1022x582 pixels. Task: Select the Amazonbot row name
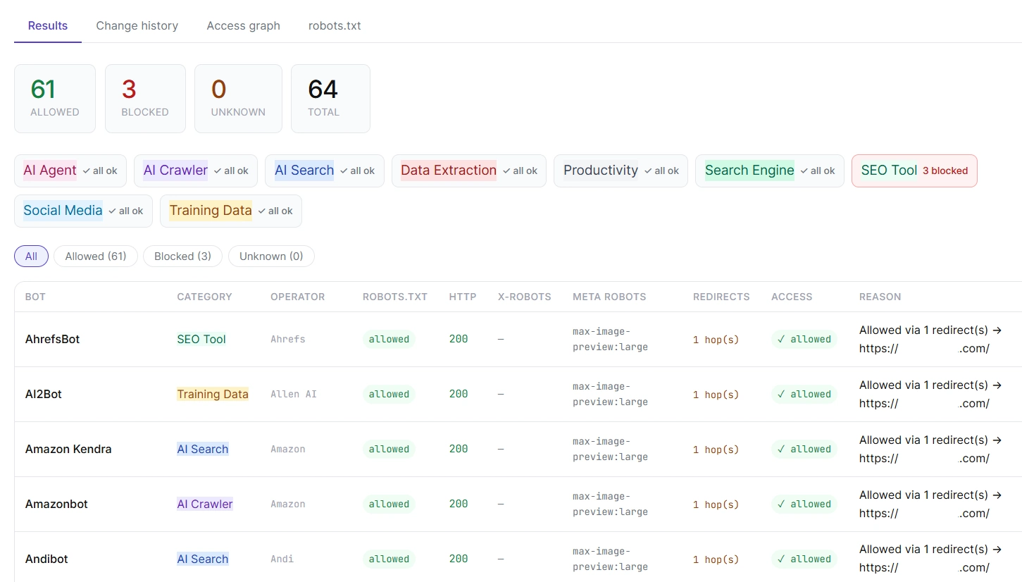pyautogui.click(x=56, y=504)
